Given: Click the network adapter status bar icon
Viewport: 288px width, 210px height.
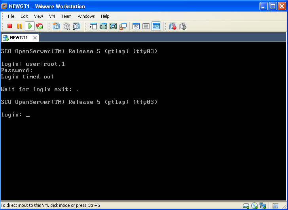Looking at the screenshot, I should coord(263,206).
